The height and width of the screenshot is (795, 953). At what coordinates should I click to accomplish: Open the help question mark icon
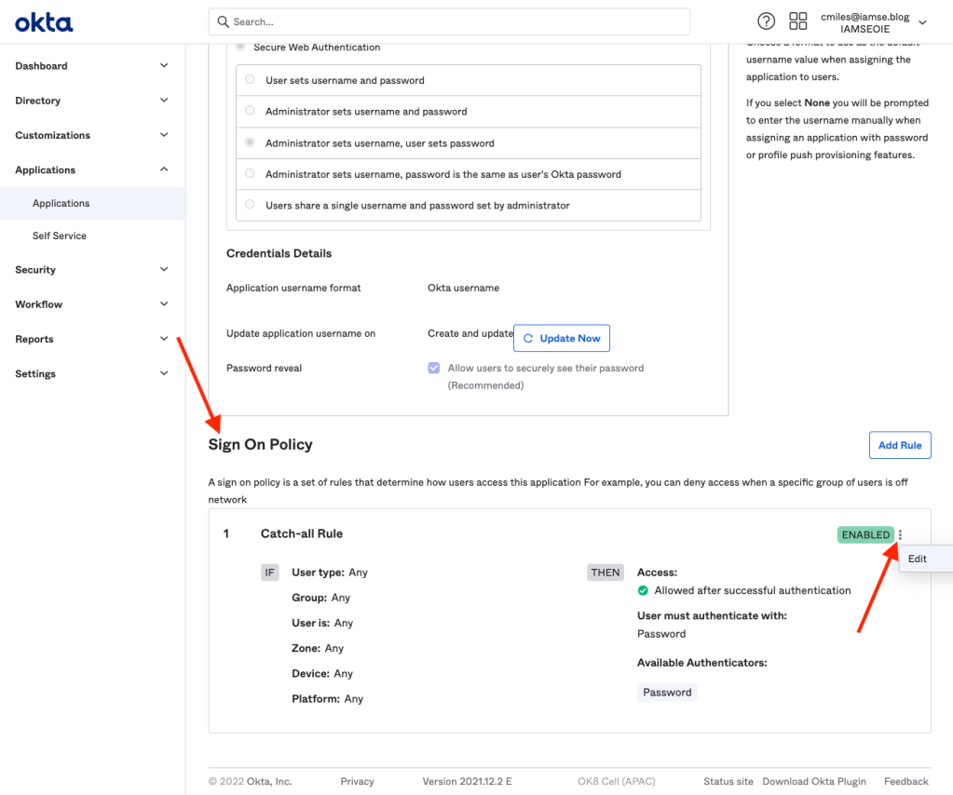(x=766, y=21)
